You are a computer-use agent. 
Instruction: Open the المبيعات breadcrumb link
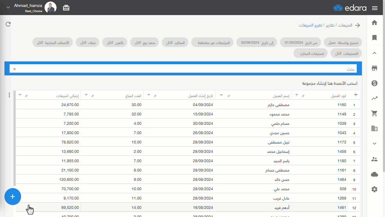(x=345, y=25)
